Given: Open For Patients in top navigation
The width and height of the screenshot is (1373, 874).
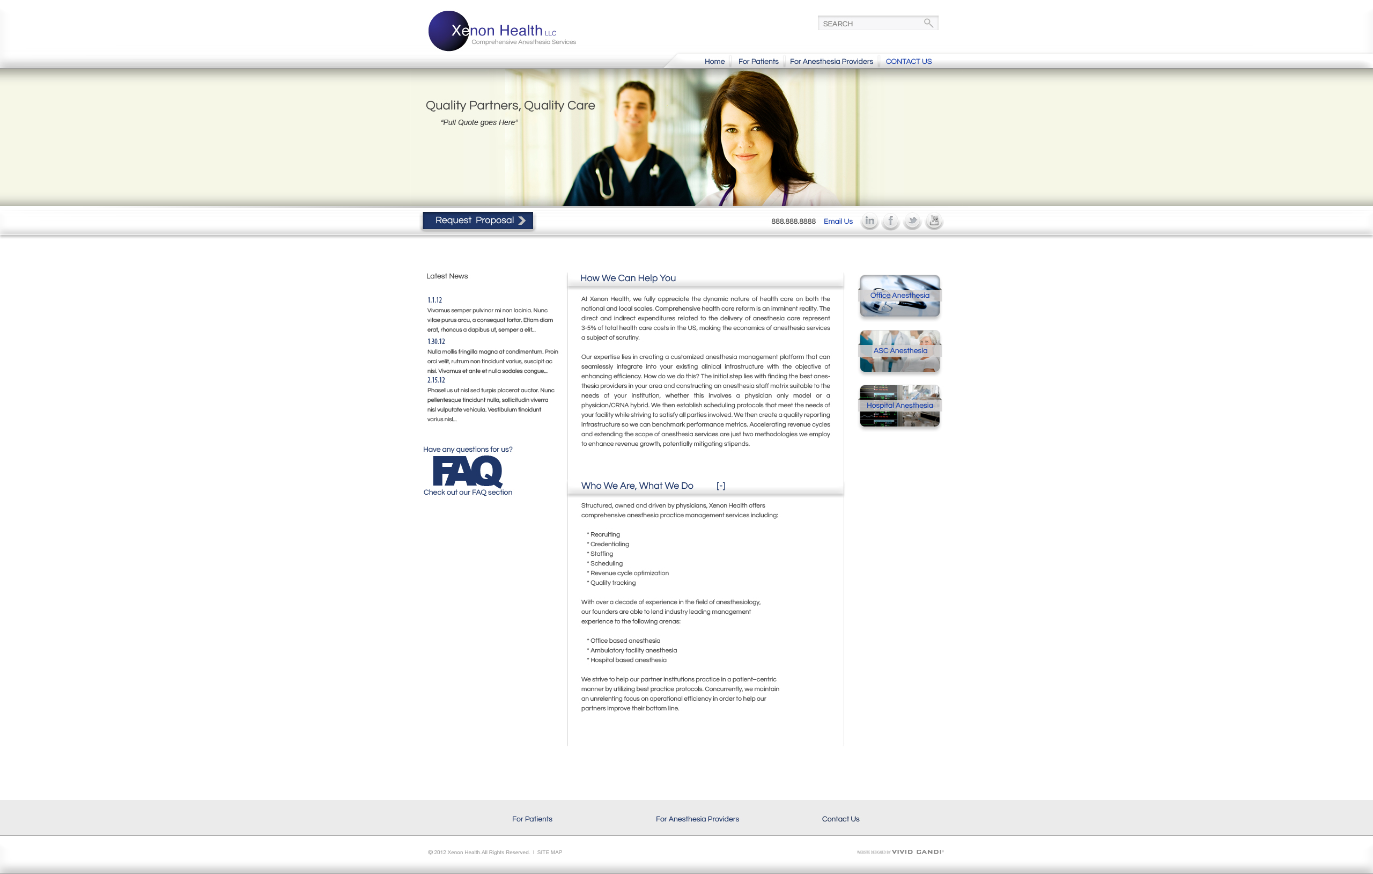Looking at the screenshot, I should [x=758, y=62].
